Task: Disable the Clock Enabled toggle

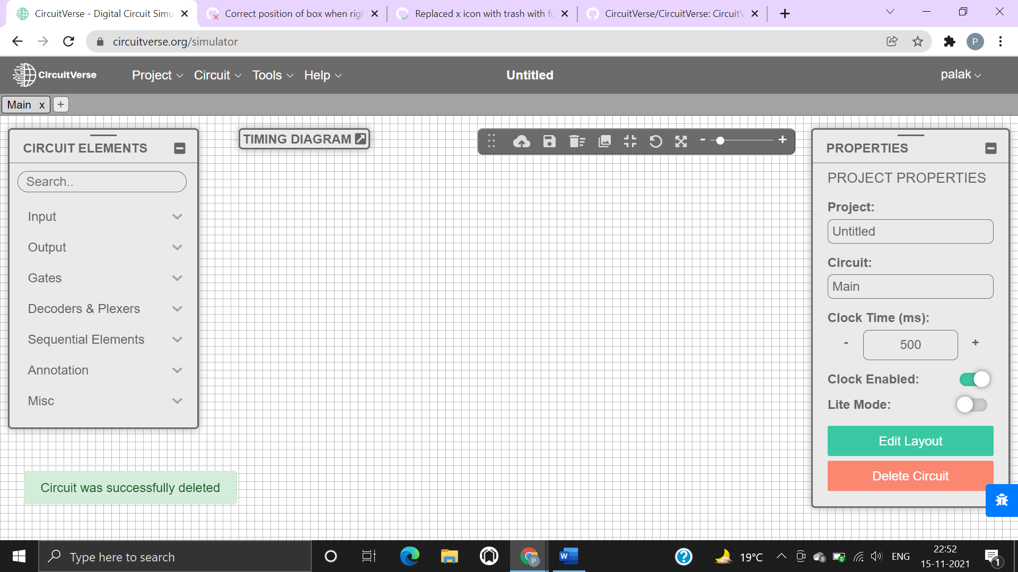Action: click(x=975, y=379)
